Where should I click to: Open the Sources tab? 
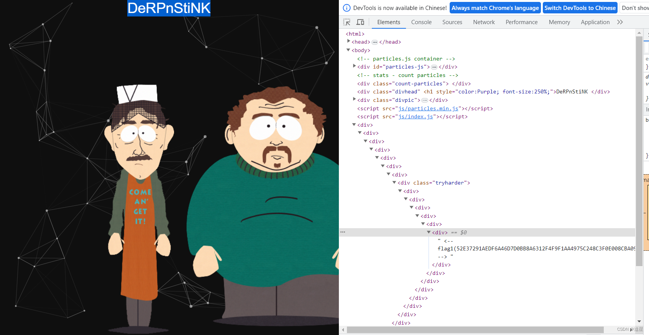(x=452, y=22)
